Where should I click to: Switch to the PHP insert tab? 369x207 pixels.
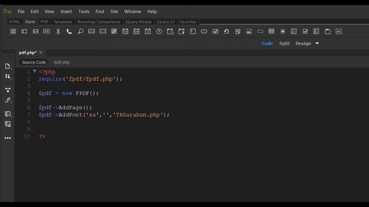tap(44, 22)
